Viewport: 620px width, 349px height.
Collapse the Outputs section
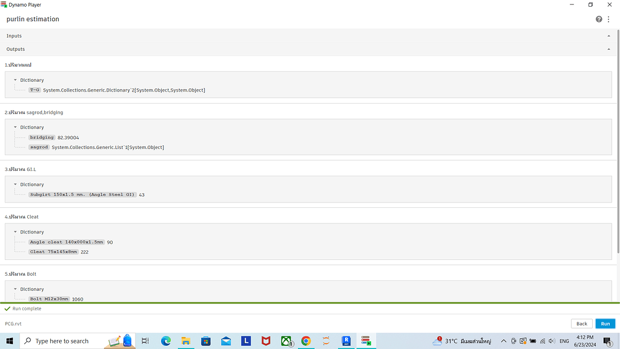click(608, 49)
